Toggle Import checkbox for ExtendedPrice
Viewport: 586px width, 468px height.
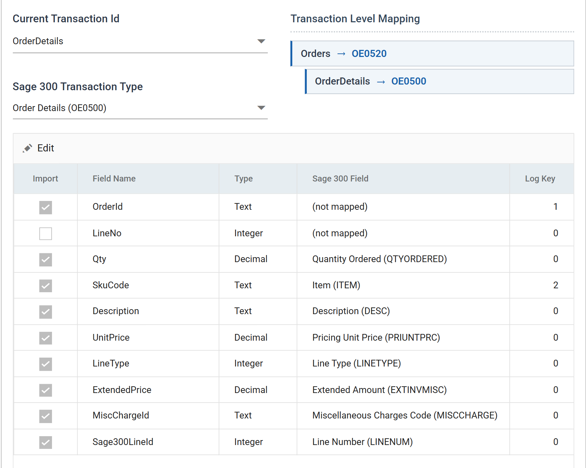(46, 390)
